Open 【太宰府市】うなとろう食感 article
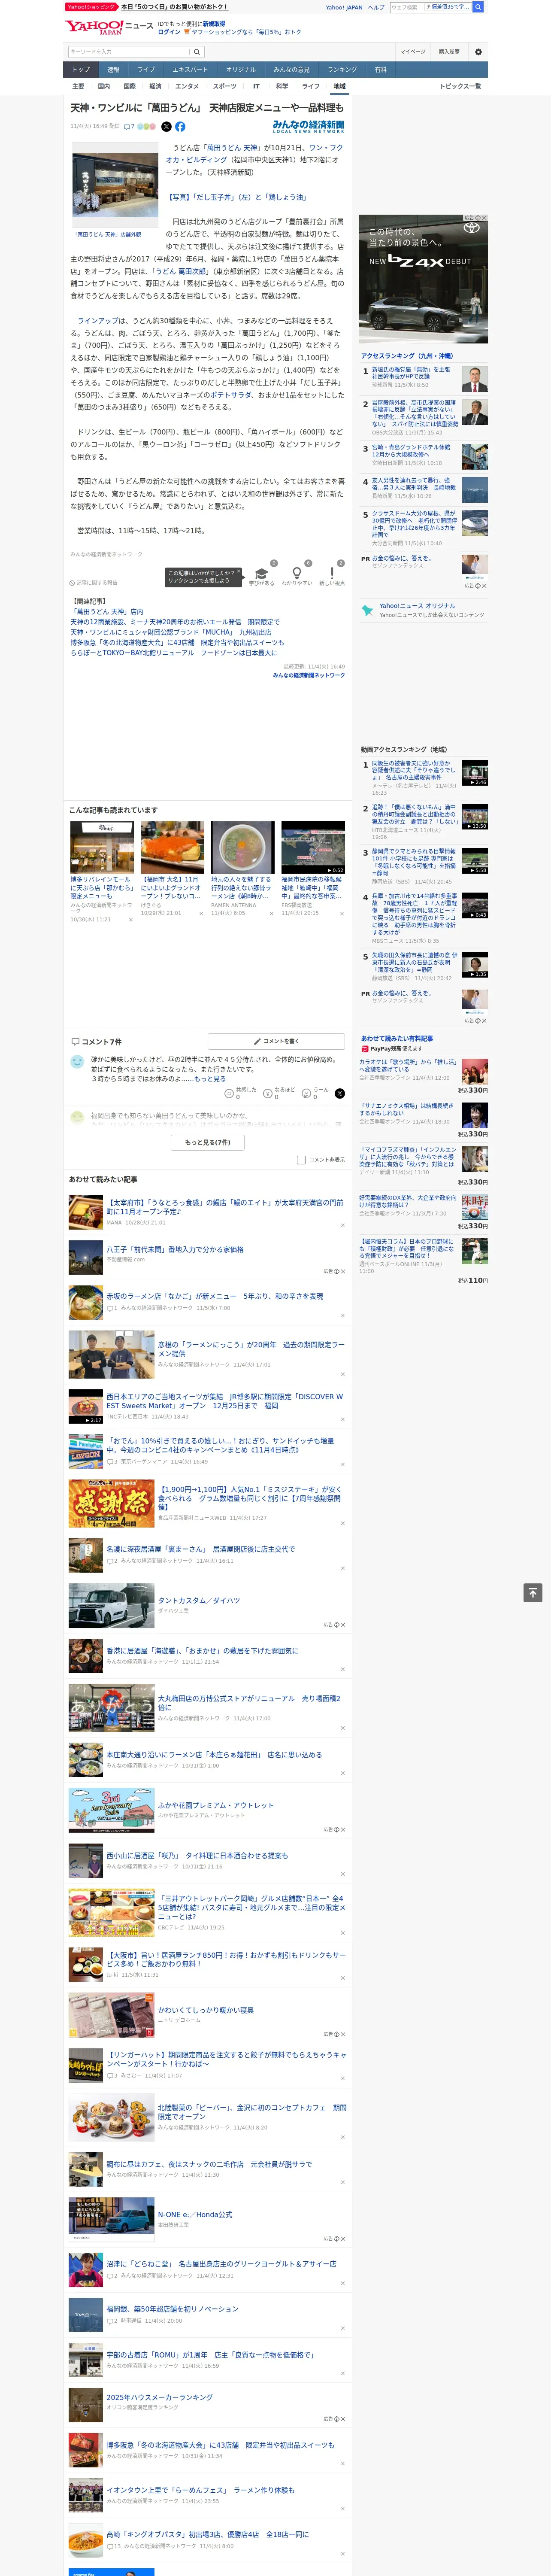Image resolution: width=551 pixels, height=2576 pixels. click(225, 1207)
